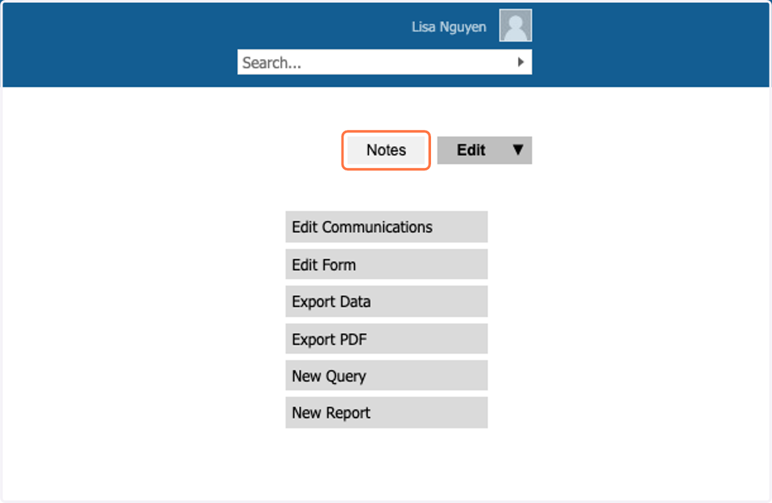Viewport: 772px width, 503px height.
Task: Expand the Edit dropdown arrow
Action: tap(519, 150)
